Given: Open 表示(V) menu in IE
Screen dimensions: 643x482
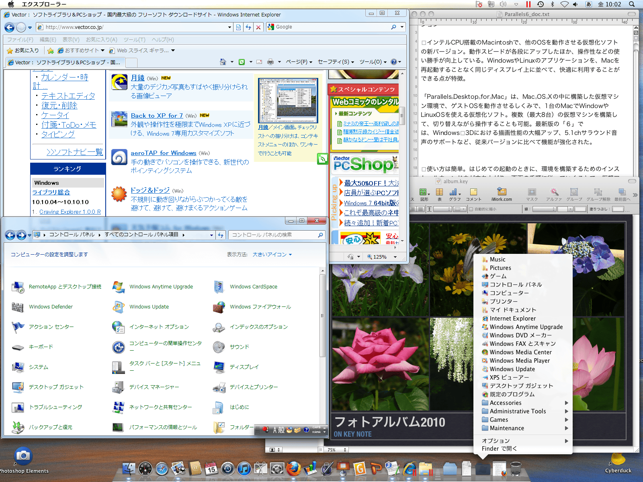Looking at the screenshot, I should click(71, 40).
